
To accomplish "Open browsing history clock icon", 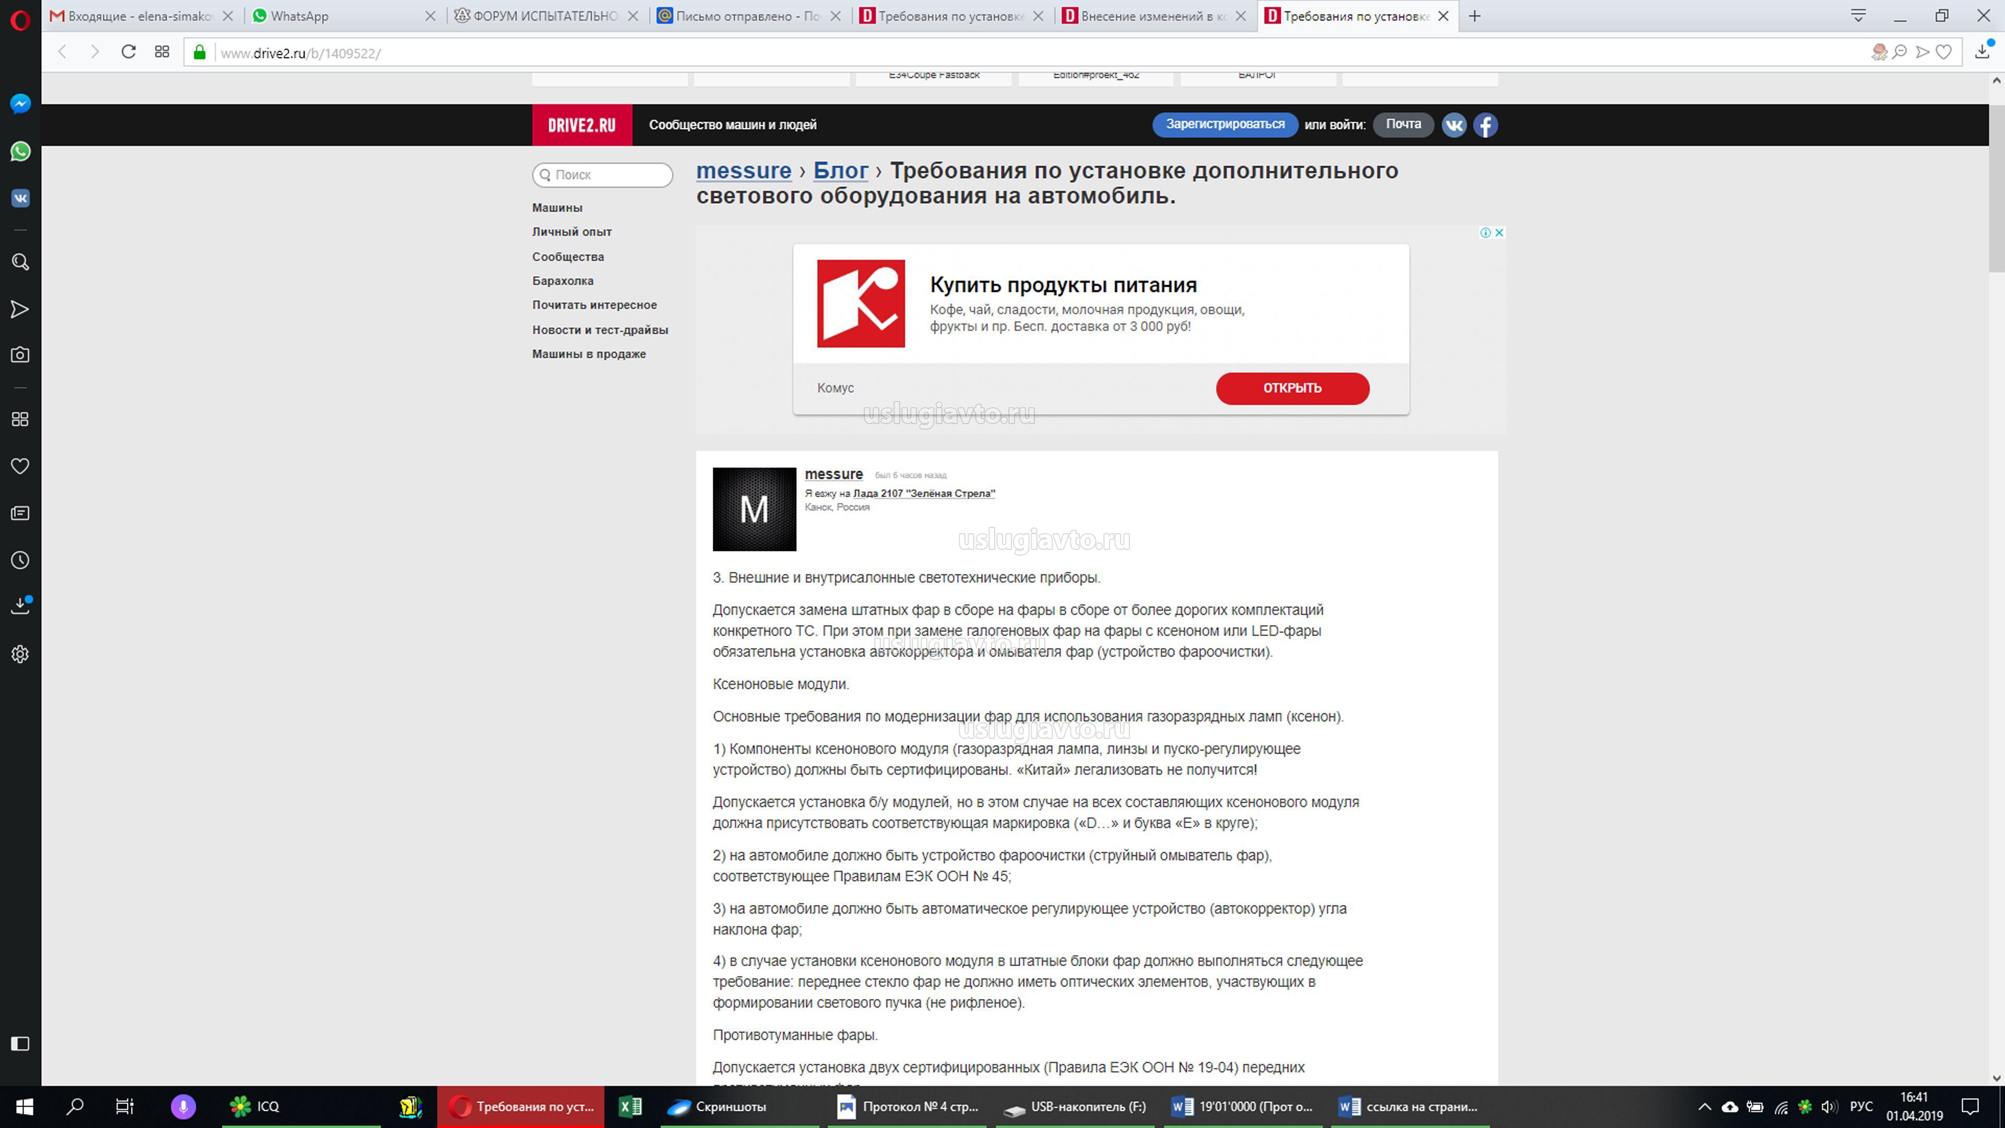I will tap(20, 560).
